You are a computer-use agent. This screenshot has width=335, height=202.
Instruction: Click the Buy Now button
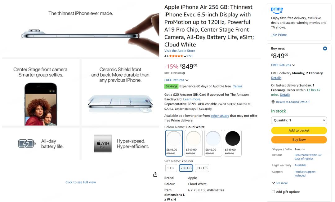coord(299,140)
